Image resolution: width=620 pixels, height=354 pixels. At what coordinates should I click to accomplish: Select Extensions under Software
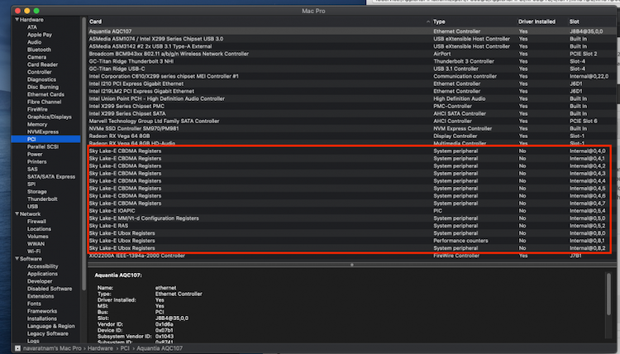[x=41, y=296]
